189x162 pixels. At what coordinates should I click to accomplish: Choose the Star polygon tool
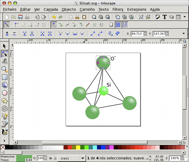[x=5, y=101]
